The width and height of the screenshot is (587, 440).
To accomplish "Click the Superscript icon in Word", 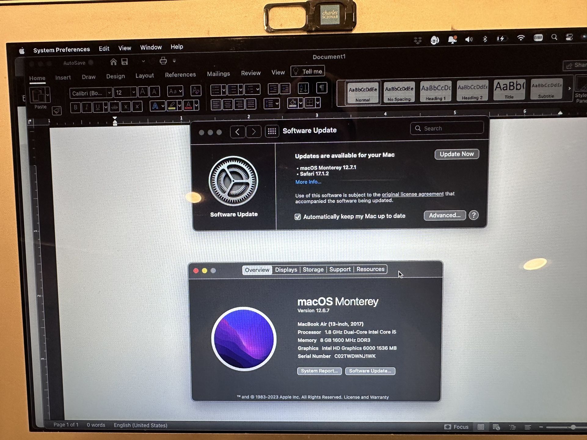I will [x=137, y=106].
